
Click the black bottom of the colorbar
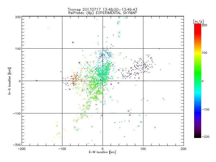pyautogui.click(x=198, y=136)
